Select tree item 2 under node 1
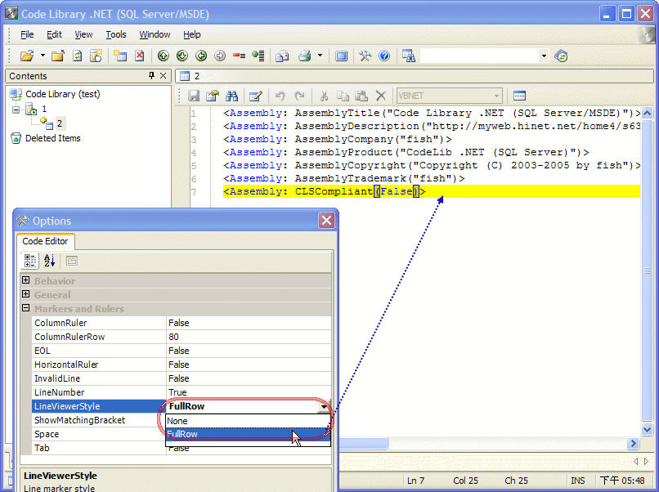 [59, 123]
